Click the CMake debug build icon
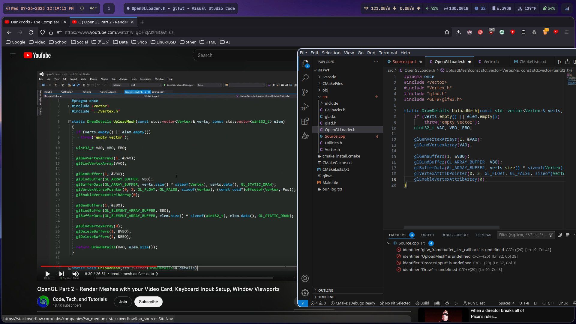The height and width of the screenshot is (324, 576). pos(447,303)
